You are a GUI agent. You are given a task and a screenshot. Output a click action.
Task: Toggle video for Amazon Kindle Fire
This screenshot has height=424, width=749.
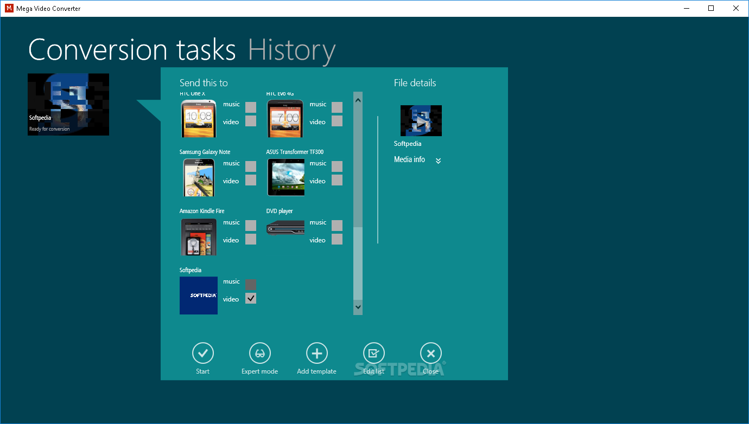point(251,239)
